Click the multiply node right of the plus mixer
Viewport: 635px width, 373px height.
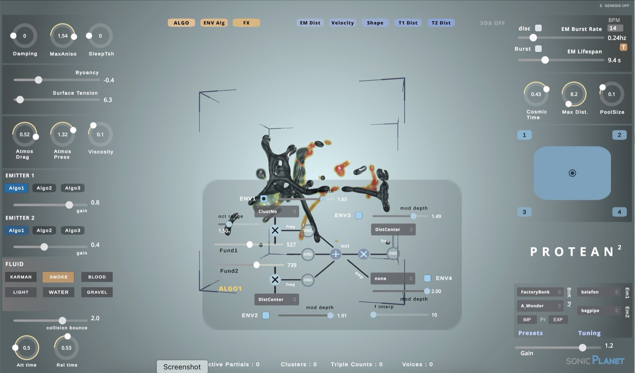pos(364,254)
